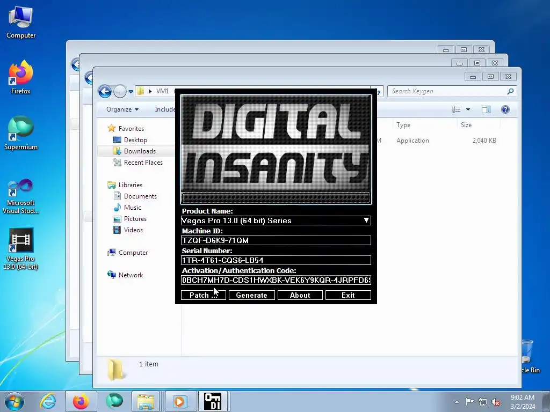Click the Activation/Authentication Code field
The width and height of the screenshot is (550, 412).
point(276,280)
